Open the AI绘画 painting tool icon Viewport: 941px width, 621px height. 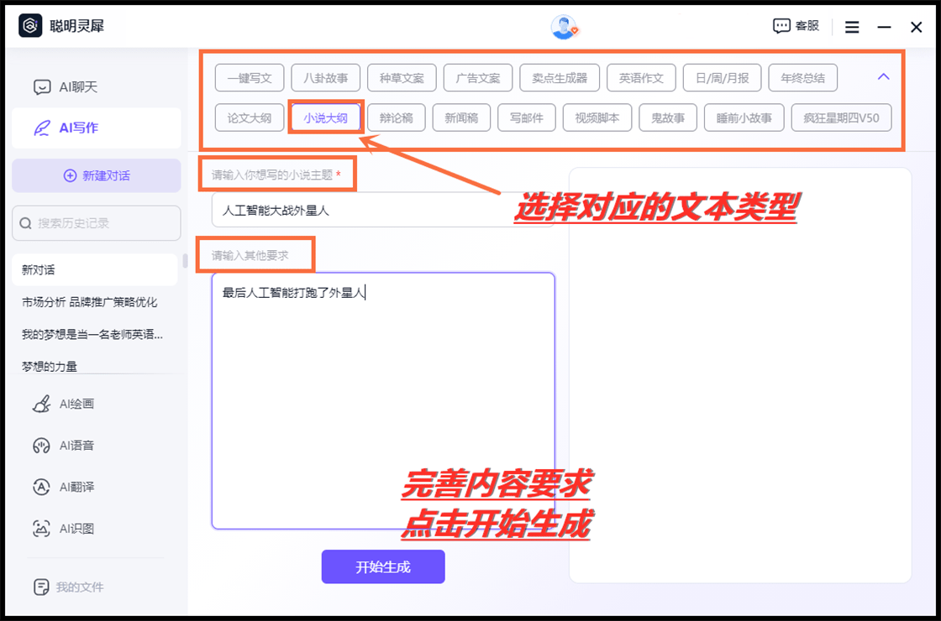tap(41, 404)
